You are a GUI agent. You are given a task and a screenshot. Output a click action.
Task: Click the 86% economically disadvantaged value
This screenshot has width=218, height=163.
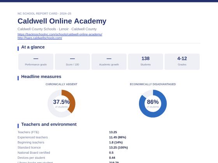point(153,102)
